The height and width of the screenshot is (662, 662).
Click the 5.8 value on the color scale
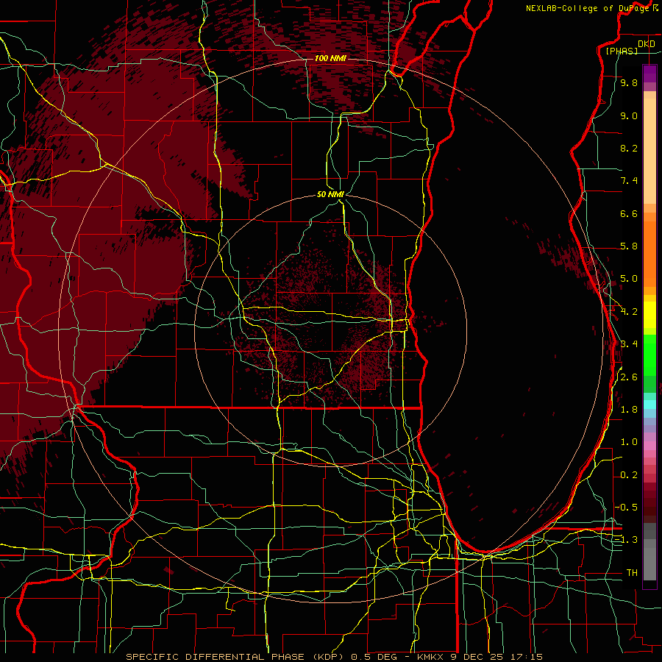629,246
